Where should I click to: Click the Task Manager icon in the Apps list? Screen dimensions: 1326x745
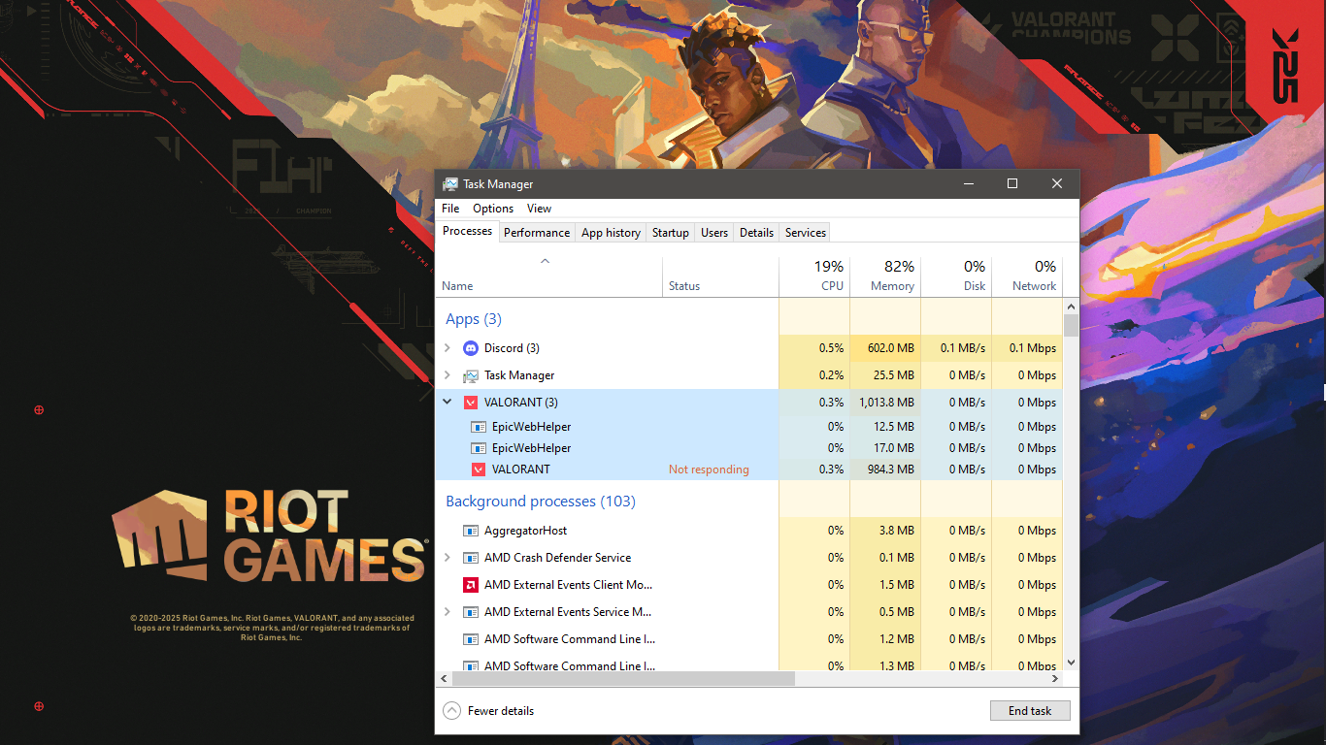pyautogui.click(x=471, y=375)
